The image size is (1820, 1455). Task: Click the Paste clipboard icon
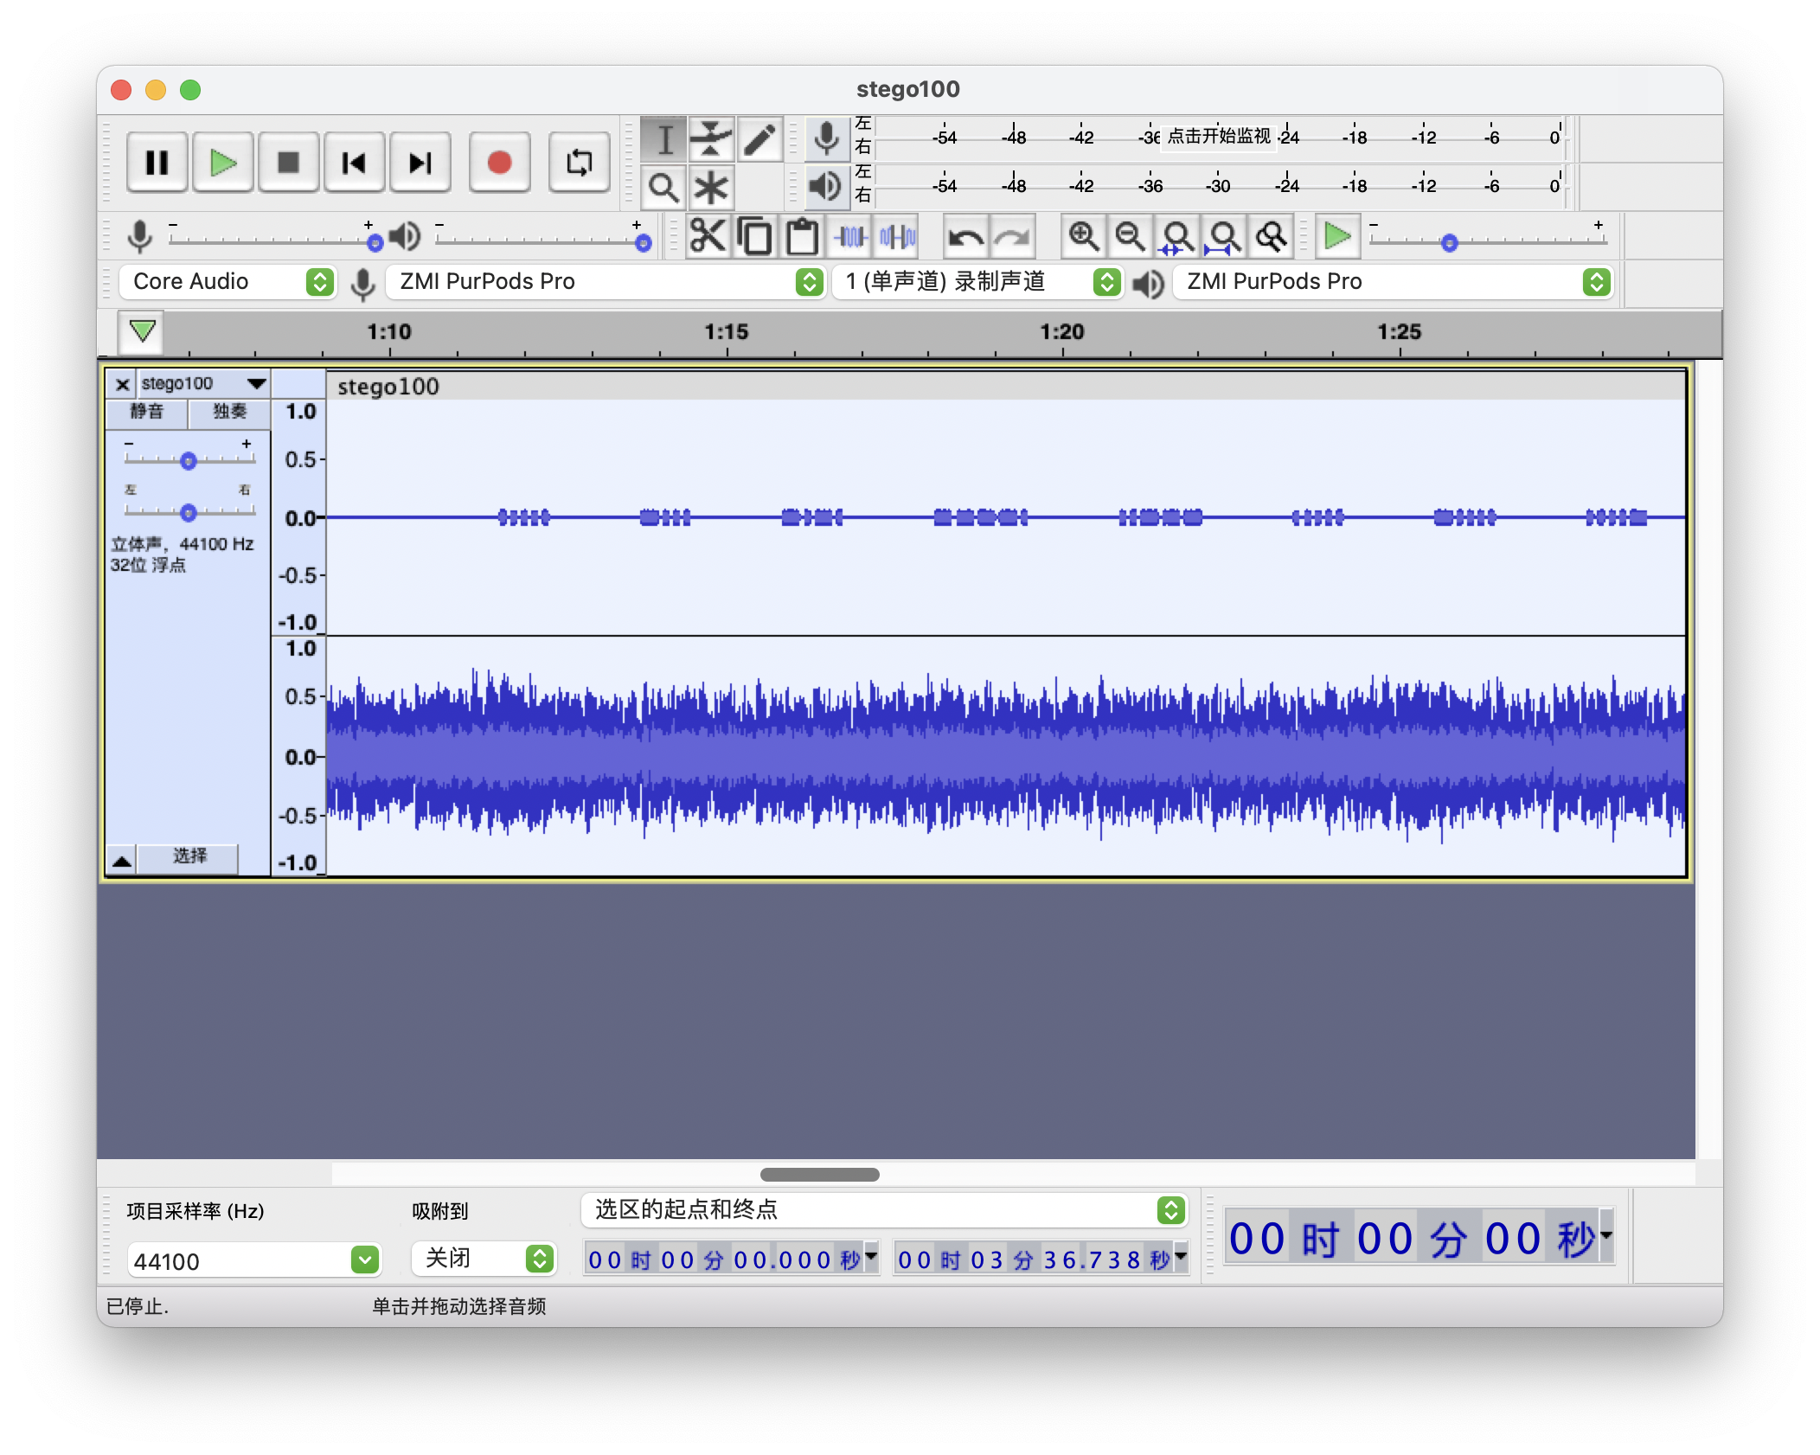click(802, 236)
